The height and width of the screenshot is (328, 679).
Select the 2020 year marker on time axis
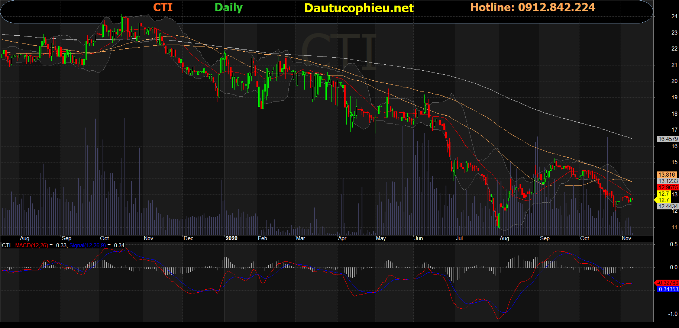point(231,238)
